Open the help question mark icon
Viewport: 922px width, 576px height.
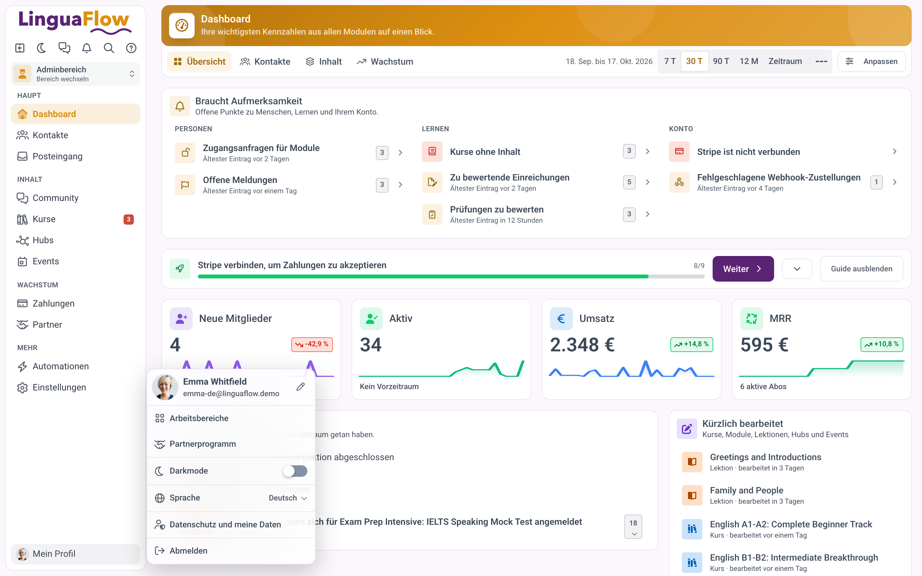pos(131,48)
